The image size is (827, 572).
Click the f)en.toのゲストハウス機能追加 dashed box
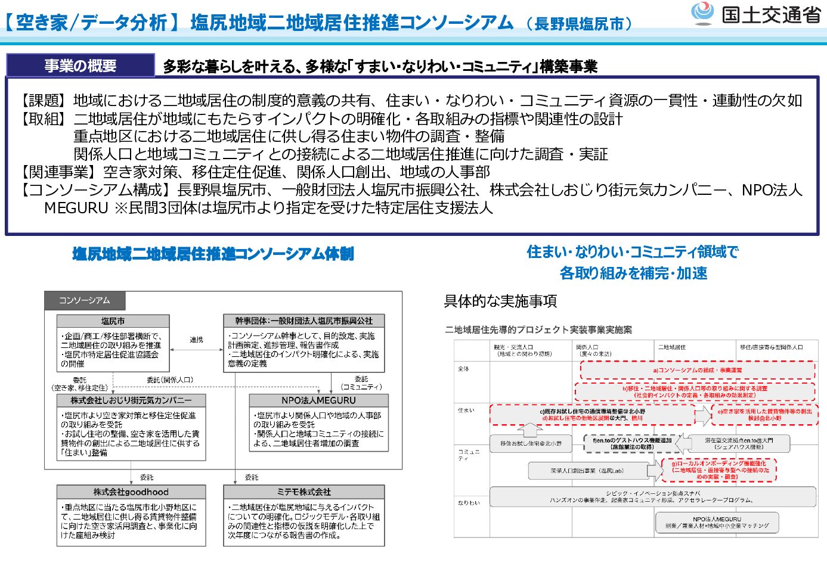pos(632,443)
